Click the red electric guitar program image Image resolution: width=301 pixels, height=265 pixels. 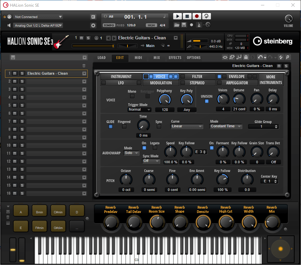pos(61,42)
